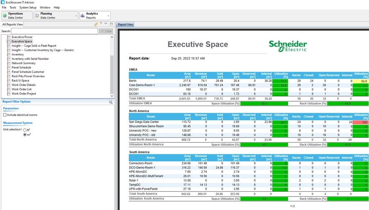This screenshot has width=369, height=210.
Task: Click the Planning Data Center icon
Action: coord(37,16)
